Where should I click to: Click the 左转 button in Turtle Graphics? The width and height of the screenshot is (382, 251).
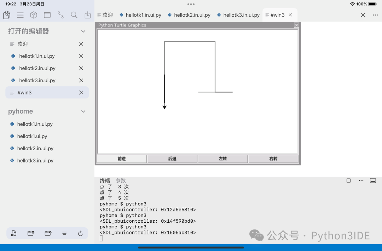(223, 159)
